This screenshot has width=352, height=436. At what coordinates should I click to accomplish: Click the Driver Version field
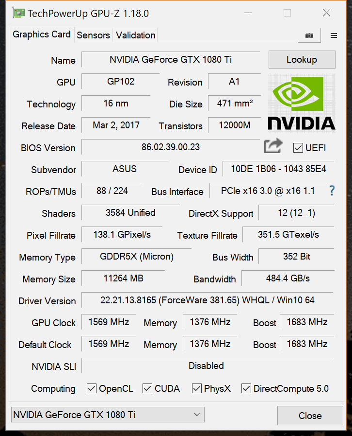point(207,300)
